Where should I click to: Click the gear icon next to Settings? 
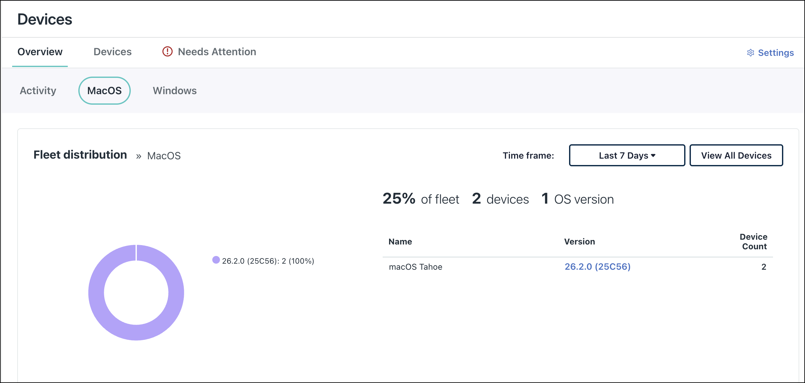pos(750,53)
